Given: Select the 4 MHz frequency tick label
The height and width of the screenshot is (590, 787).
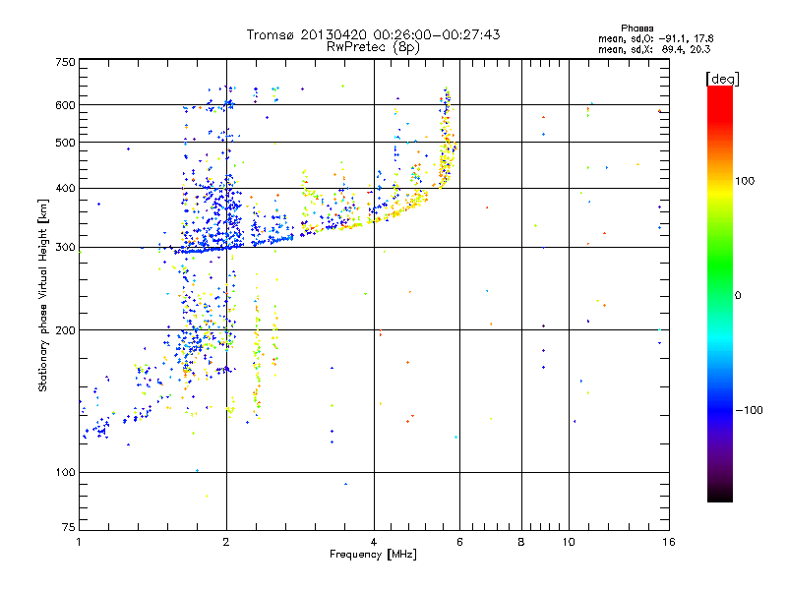Looking at the screenshot, I should [374, 542].
